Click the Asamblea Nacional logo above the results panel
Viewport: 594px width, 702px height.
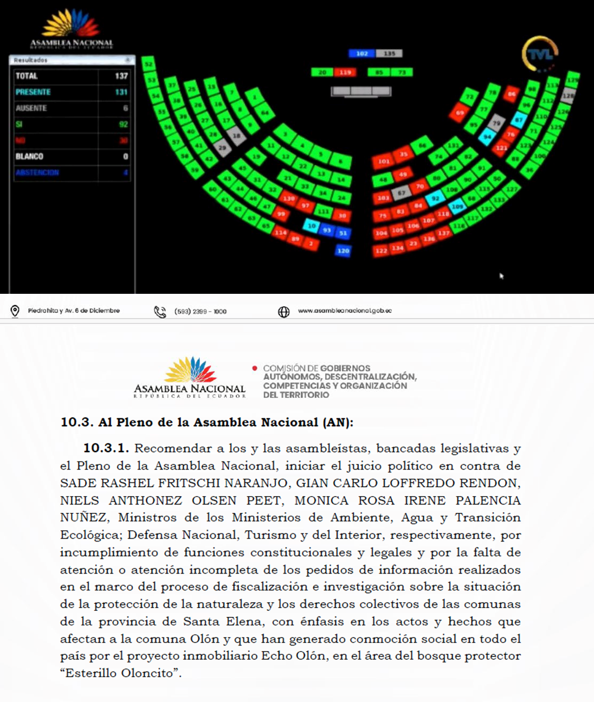(72, 29)
